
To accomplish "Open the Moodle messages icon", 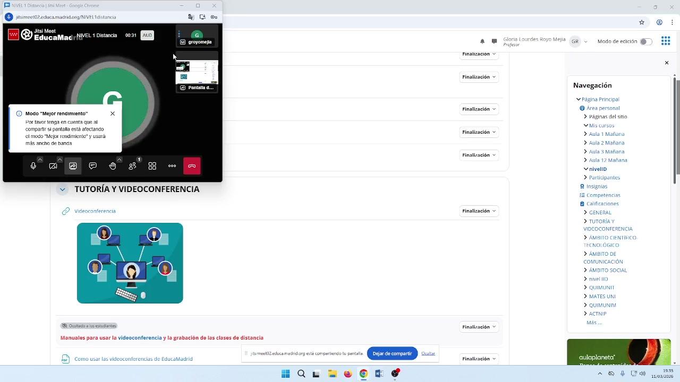I will pos(494,41).
